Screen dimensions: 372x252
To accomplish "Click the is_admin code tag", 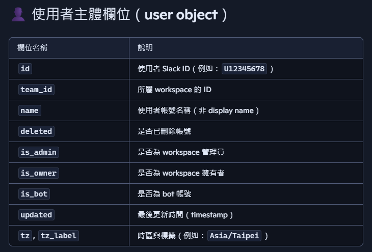I will [x=38, y=152].
